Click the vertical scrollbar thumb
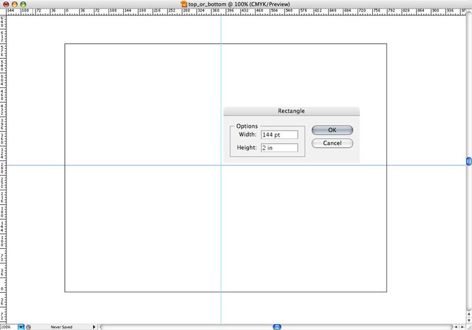Image resolution: width=472 pixels, height=330 pixels. [468, 161]
